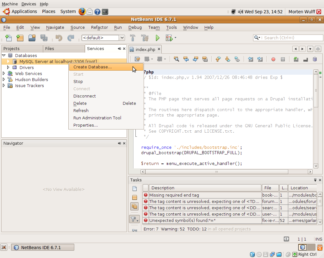Image resolution: width=324 pixels, height=258 pixels.
Task: Close the index.php editor tab
Action: pyautogui.click(x=159, y=49)
